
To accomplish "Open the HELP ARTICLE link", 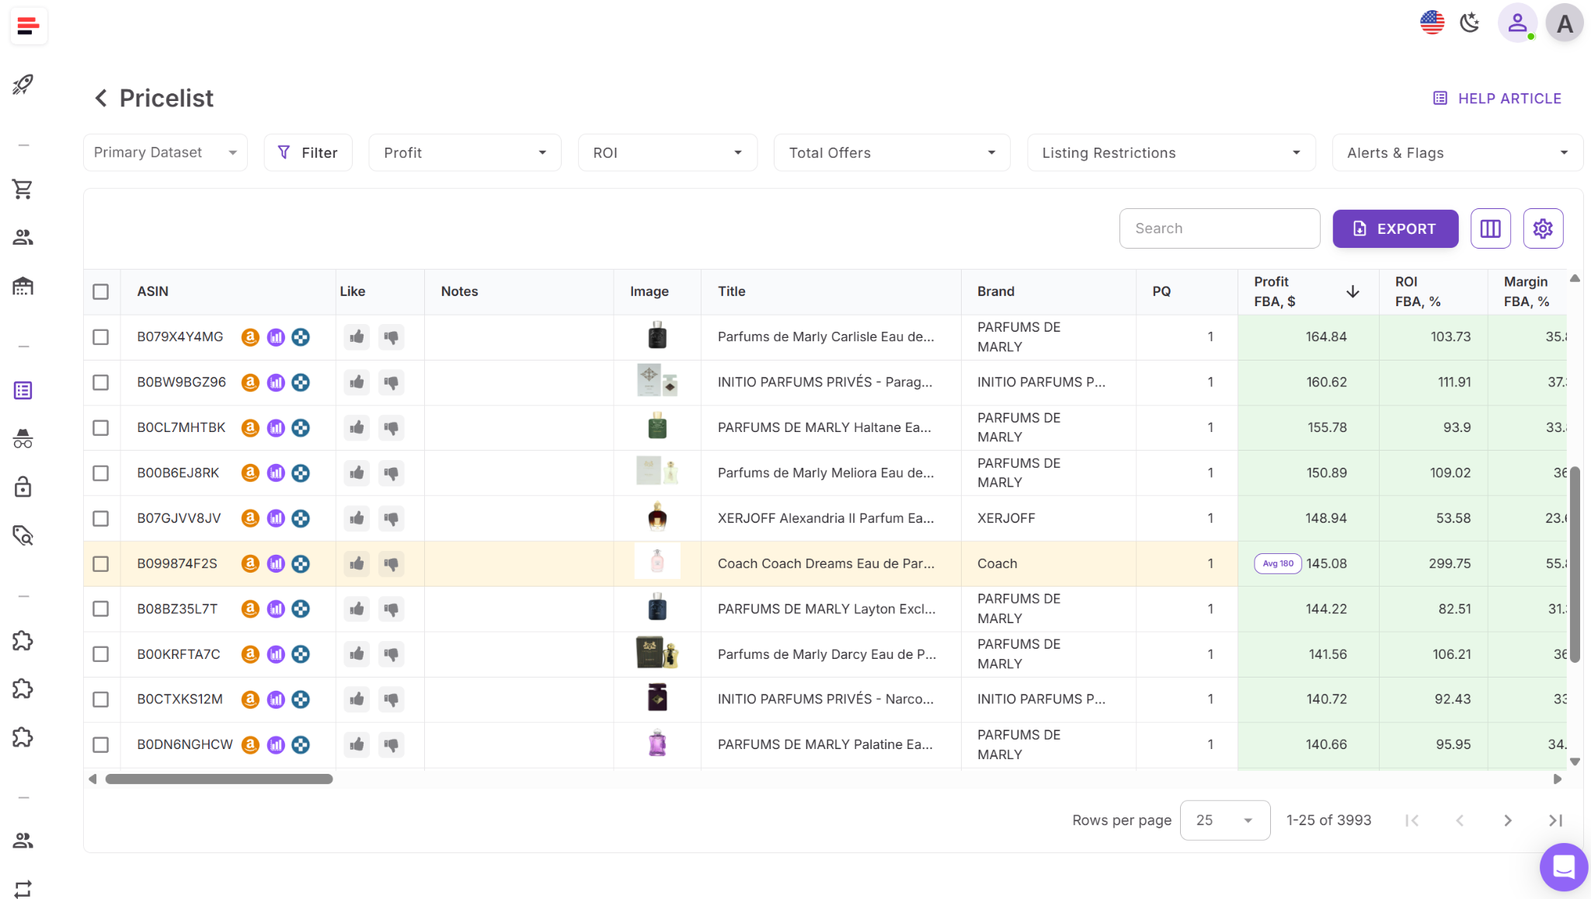I will pos(1498,98).
